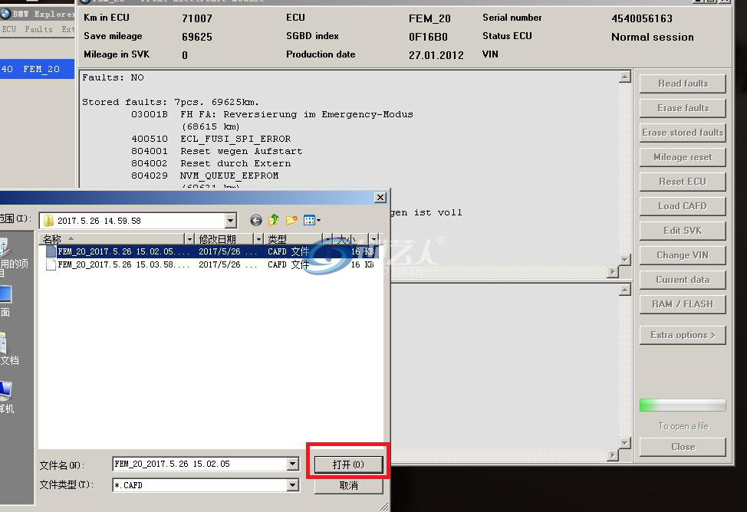Sort files by 修改日期 column header
The height and width of the screenshot is (512, 747).
click(224, 239)
